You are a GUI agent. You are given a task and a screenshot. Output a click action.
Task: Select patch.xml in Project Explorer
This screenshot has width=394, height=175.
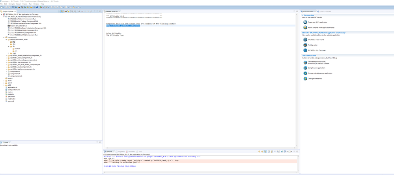point(11,96)
